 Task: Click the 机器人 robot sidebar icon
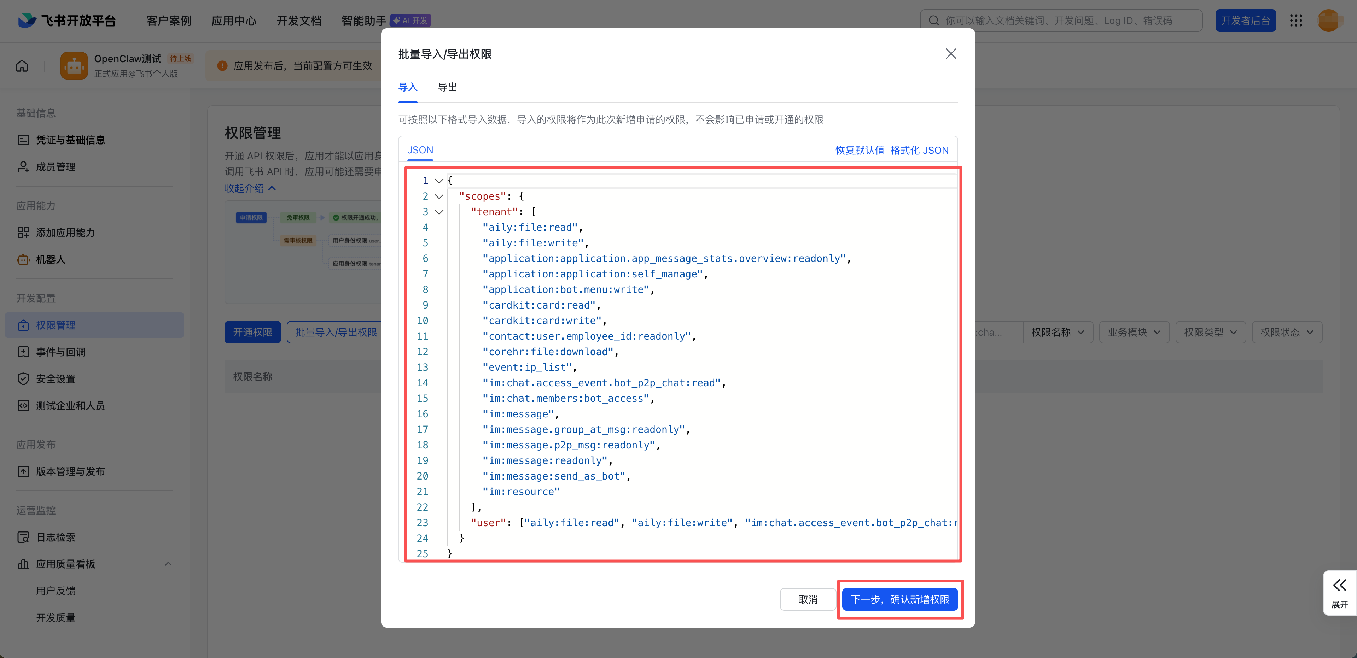(x=23, y=259)
